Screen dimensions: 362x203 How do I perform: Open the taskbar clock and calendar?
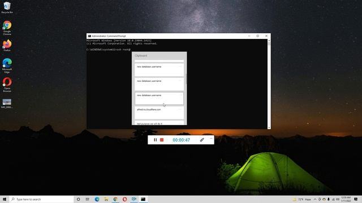click(346, 199)
